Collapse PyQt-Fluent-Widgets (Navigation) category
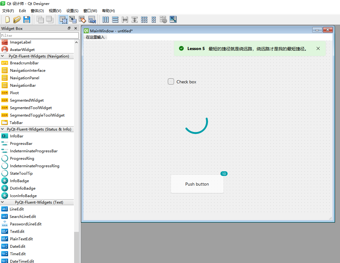This screenshot has height=263, width=340. click(x=2, y=56)
